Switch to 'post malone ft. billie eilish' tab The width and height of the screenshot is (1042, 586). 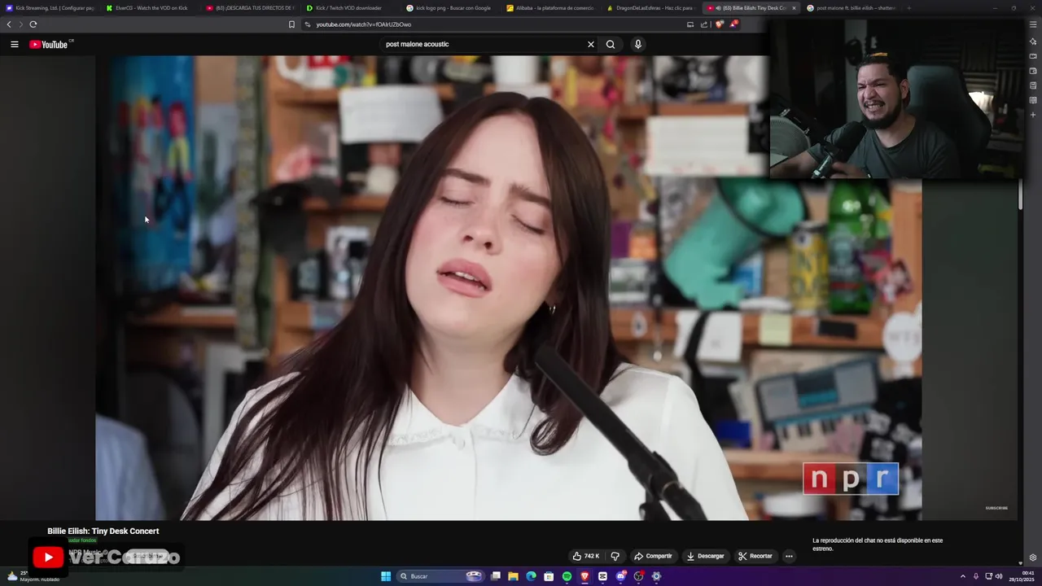[x=852, y=8]
